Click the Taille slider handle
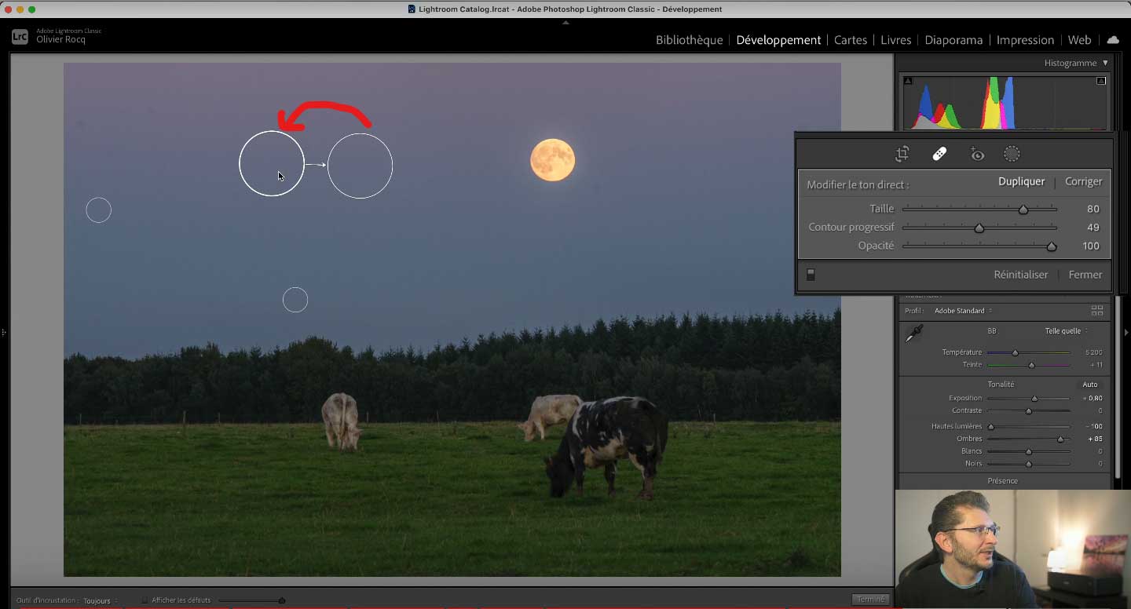This screenshot has height=609, width=1131. pyautogui.click(x=1023, y=210)
